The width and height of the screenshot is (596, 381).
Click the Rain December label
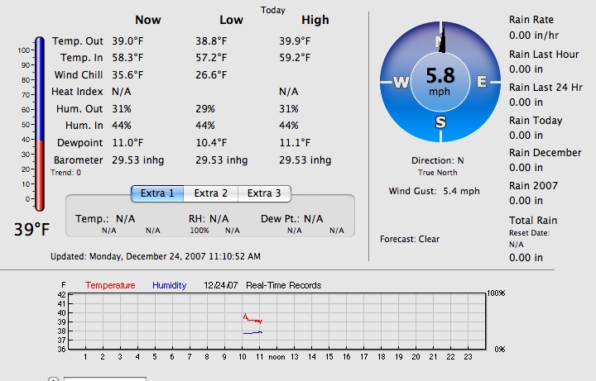pos(545,153)
